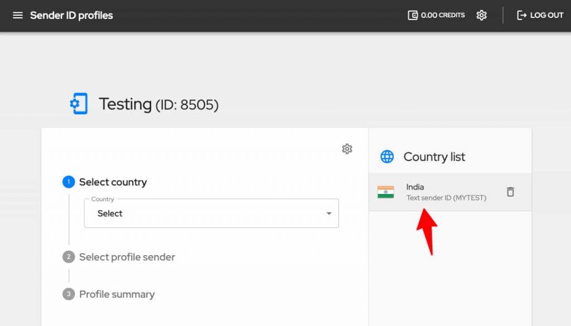Click the Text sender ID (MYTEST) label
Image resolution: width=571 pixels, height=326 pixels.
446,198
